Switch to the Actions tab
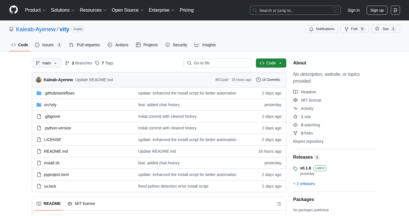 point(118,45)
